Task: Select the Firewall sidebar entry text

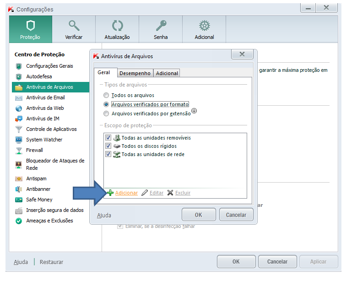Action: pyautogui.click(x=34, y=150)
